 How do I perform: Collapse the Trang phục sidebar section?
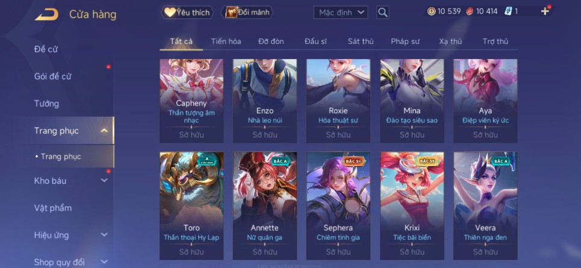click(105, 131)
